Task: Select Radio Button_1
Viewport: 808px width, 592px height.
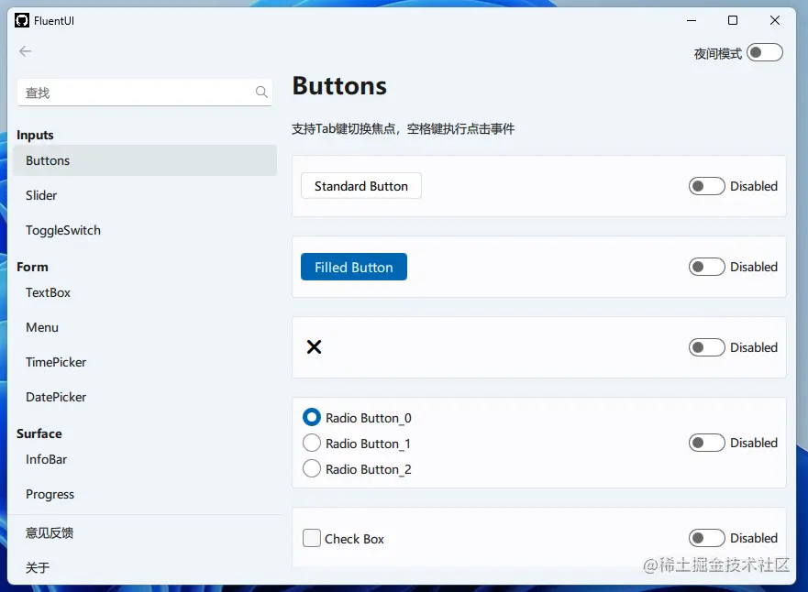Action: click(312, 443)
